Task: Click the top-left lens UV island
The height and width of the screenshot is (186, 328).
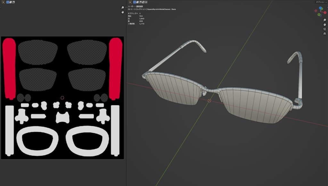Action: point(38,52)
